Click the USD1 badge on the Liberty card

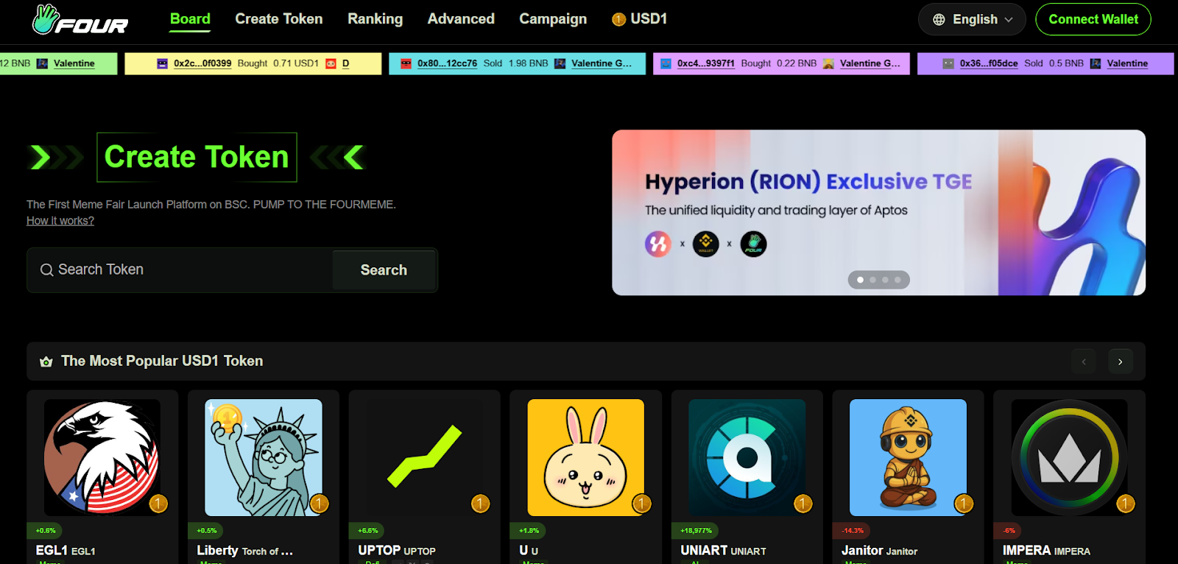tap(320, 504)
